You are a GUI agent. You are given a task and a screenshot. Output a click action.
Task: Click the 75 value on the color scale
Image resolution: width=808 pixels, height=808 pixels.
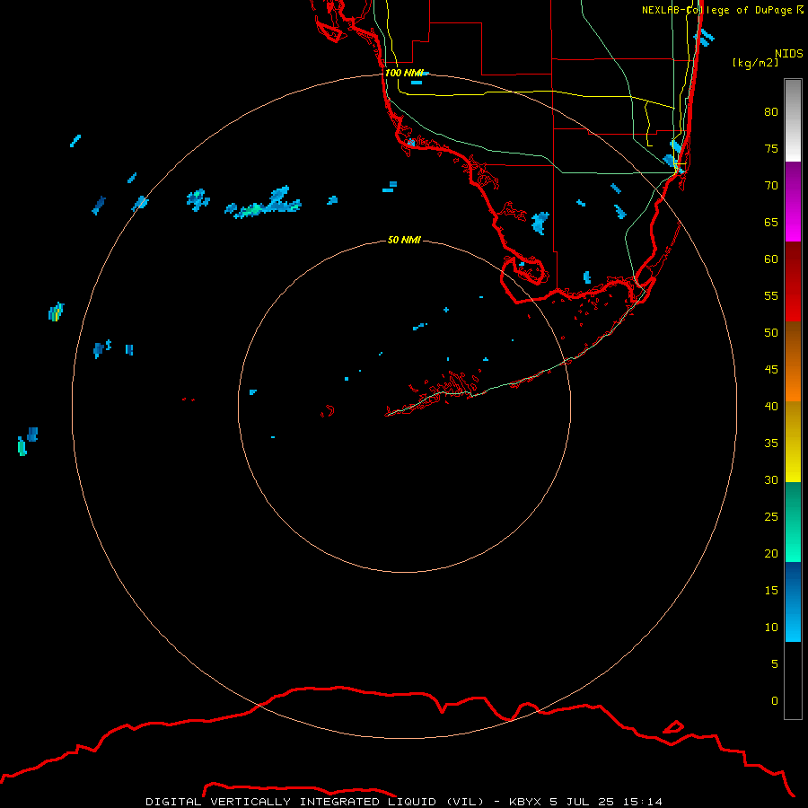tap(771, 148)
